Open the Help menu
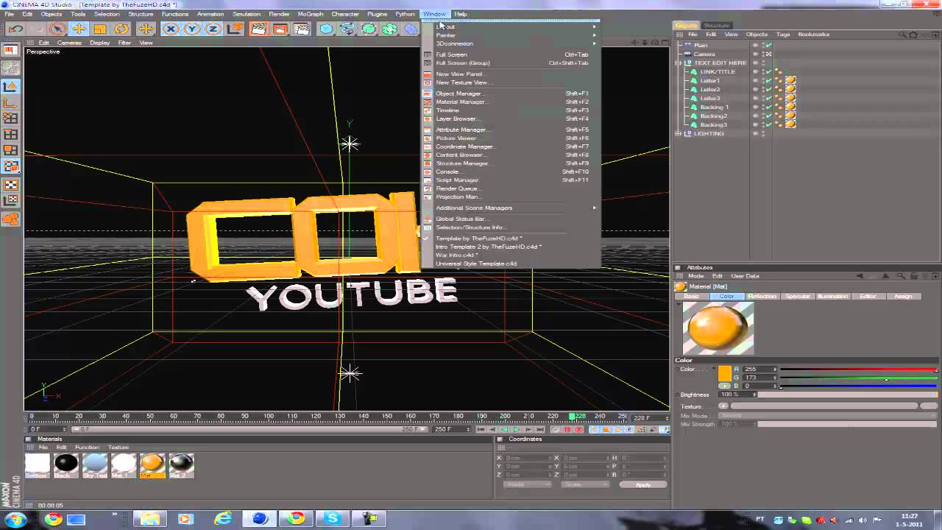This screenshot has width=942, height=530. 461,14
